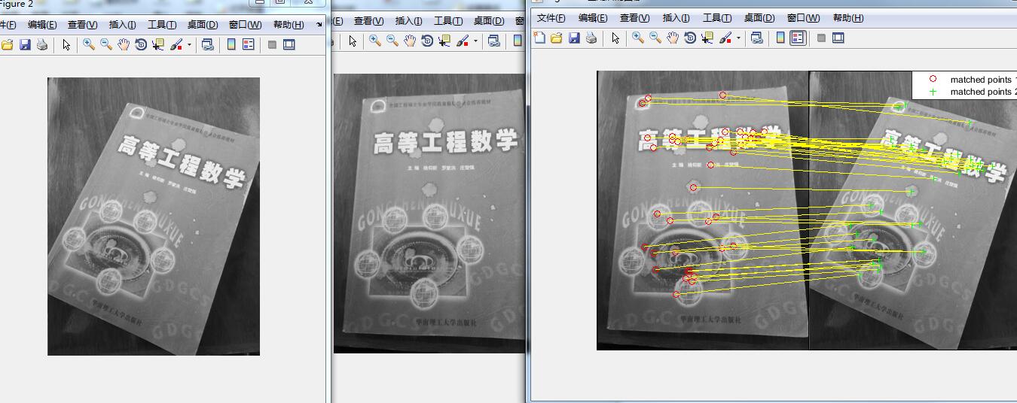Image resolution: width=1017 pixels, height=403 pixels.
Task: Open 帮助(H) menu in matched points window
Action: coord(848,18)
